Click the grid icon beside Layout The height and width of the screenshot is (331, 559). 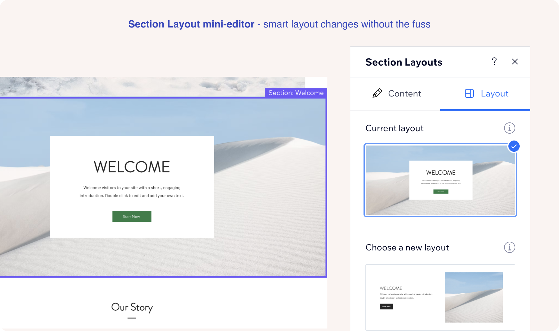coord(469,93)
